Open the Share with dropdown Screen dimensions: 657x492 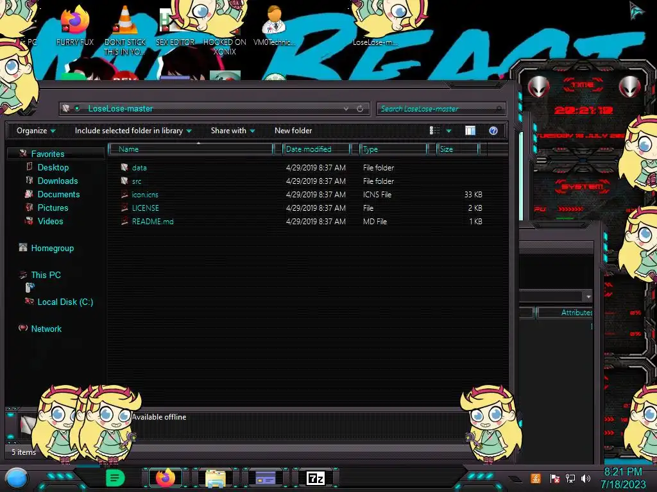click(233, 131)
